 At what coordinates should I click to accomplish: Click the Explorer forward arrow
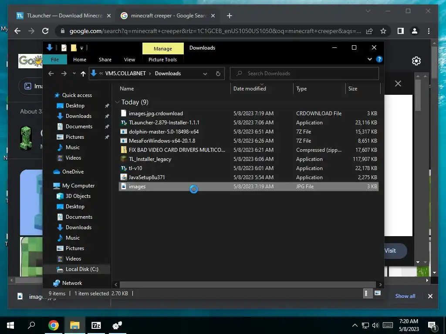[x=64, y=73]
